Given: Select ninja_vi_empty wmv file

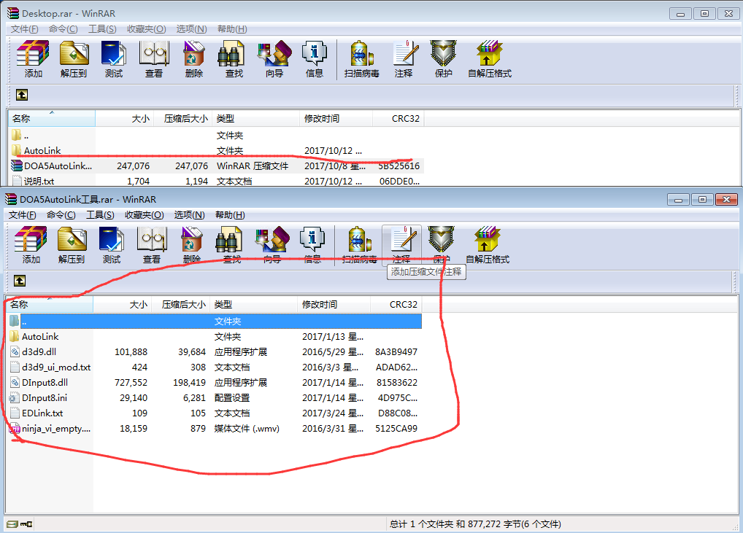Looking at the screenshot, I should pos(50,429).
